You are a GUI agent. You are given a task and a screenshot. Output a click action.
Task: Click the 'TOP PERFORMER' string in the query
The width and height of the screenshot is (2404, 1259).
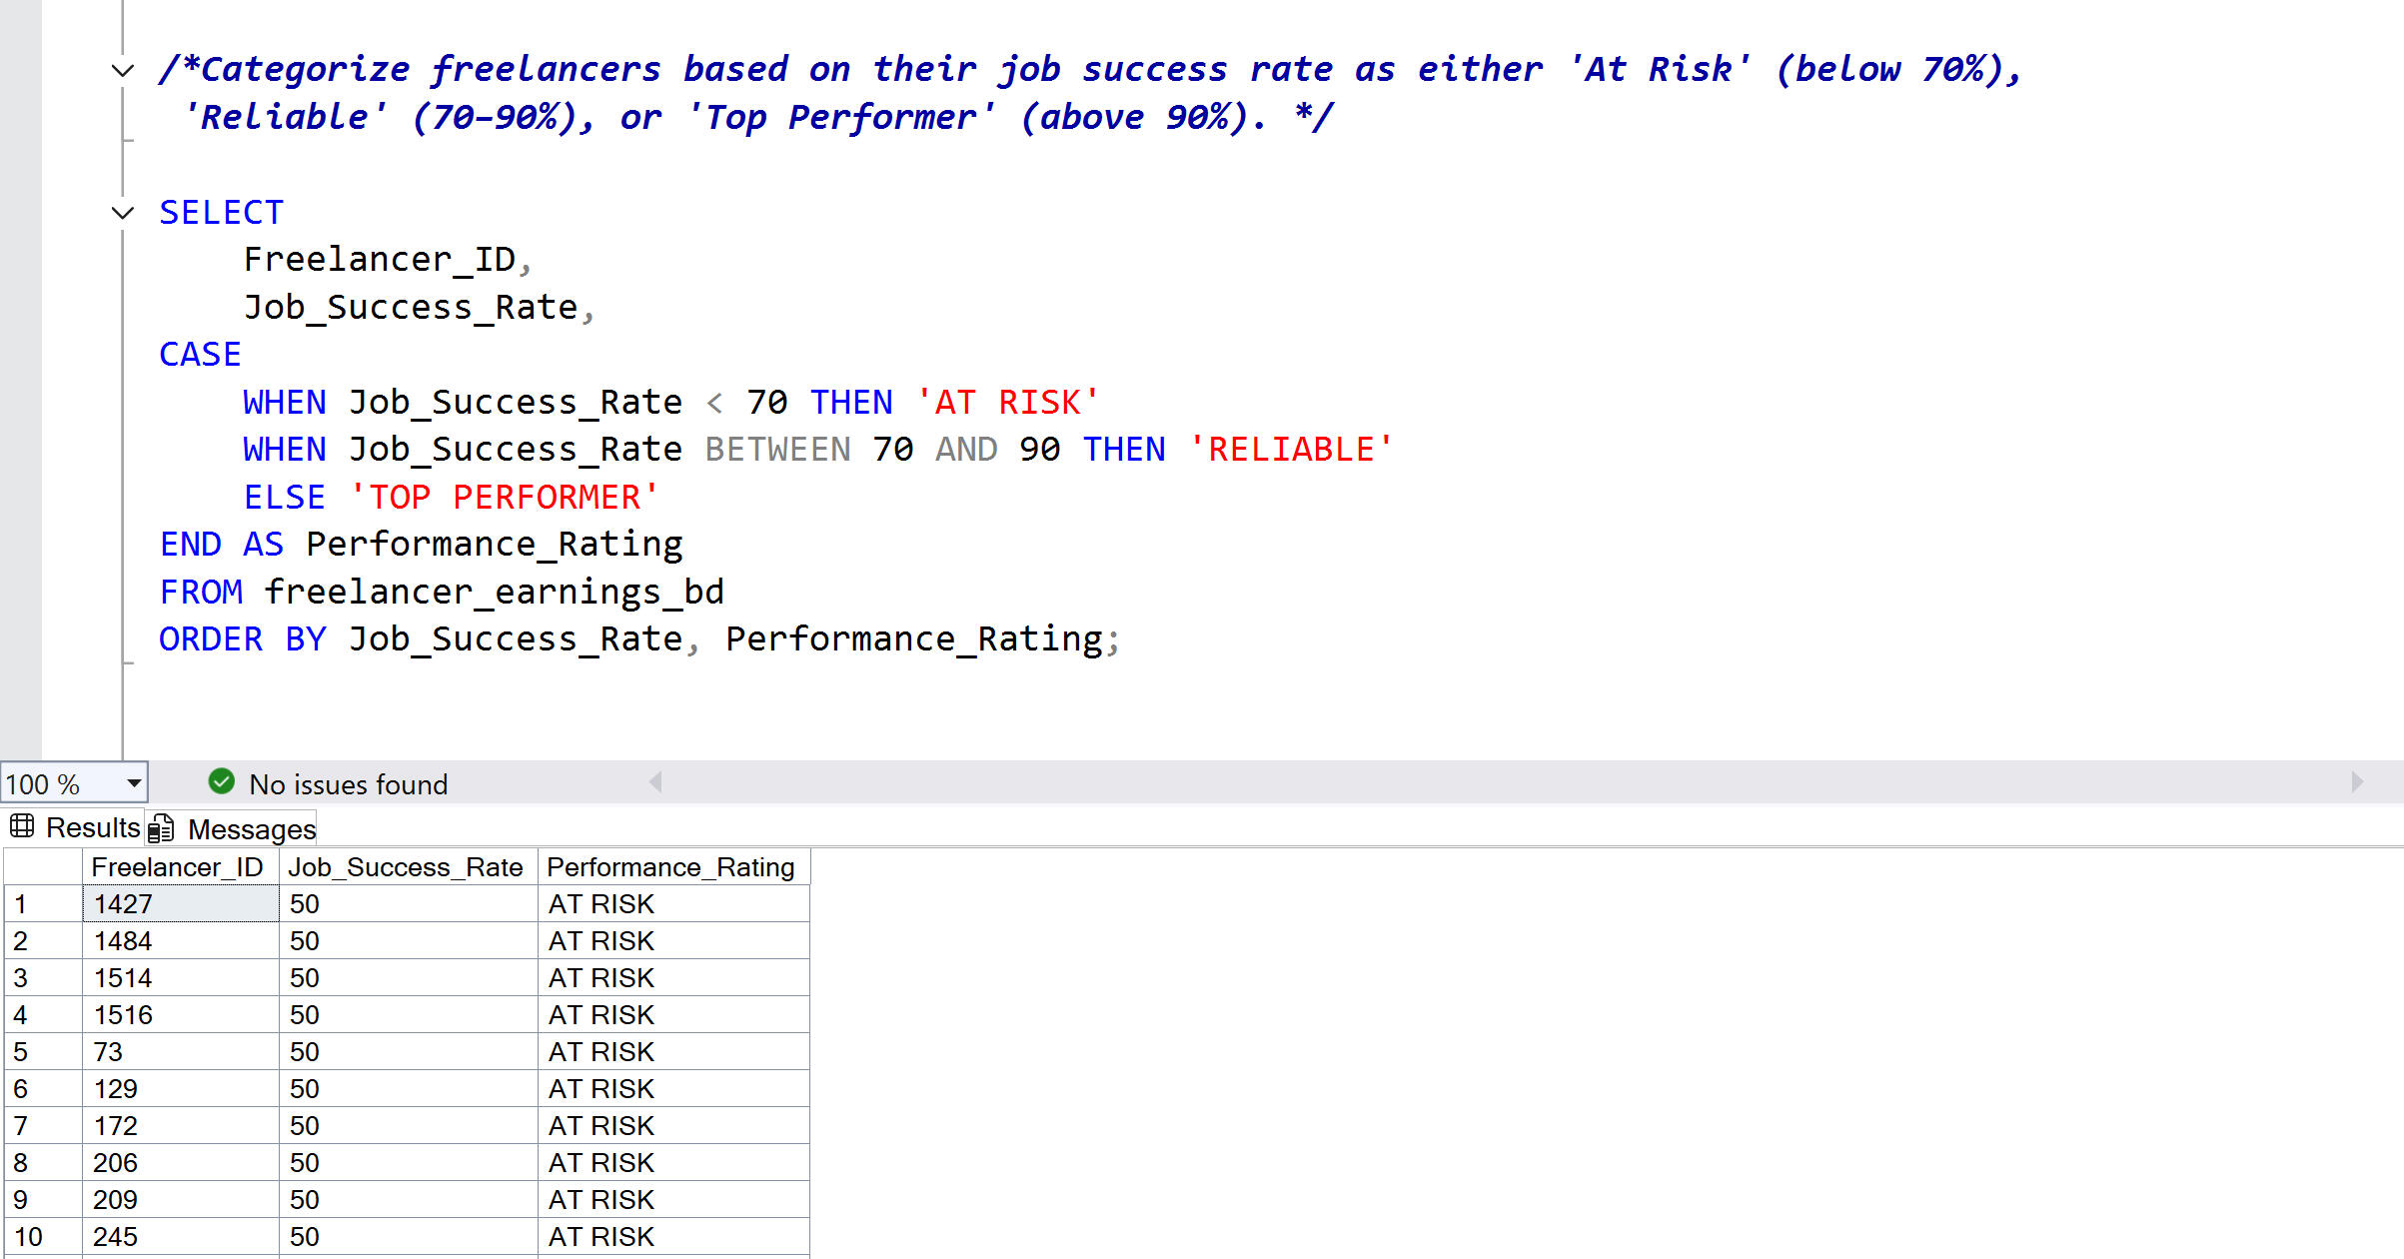pos(504,497)
